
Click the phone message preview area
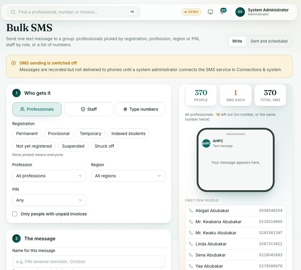(236, 160)
